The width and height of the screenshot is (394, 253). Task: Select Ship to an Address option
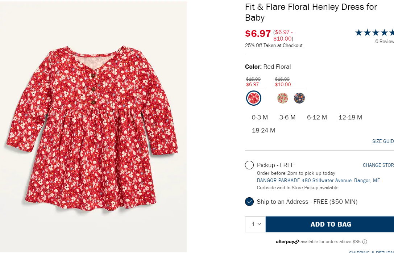[x=249, y=202]
